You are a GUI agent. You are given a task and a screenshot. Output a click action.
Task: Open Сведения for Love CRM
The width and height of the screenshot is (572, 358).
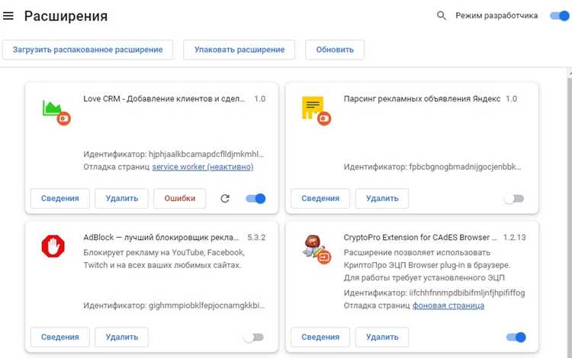pyautogui.click(x=59, y=199)
